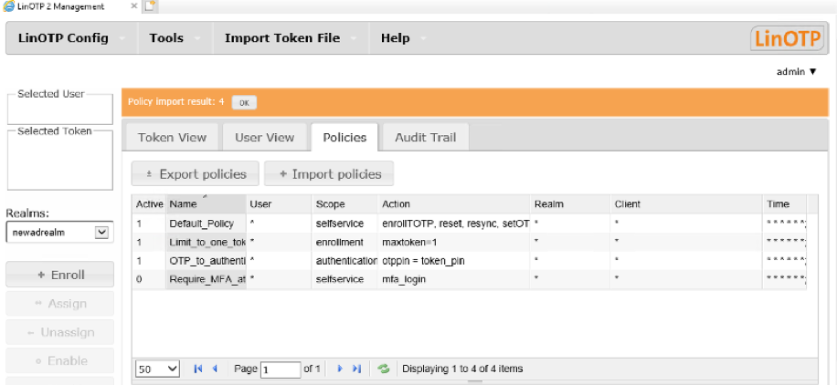Image resolution: width=837 pixels, height=385 pixels.
Task: Click the mfa_login action cell
Action: [x=454, y=279]
